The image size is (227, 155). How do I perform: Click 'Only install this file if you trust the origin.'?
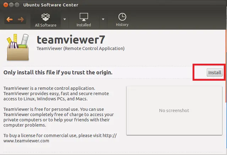click(x=58, y=73)
